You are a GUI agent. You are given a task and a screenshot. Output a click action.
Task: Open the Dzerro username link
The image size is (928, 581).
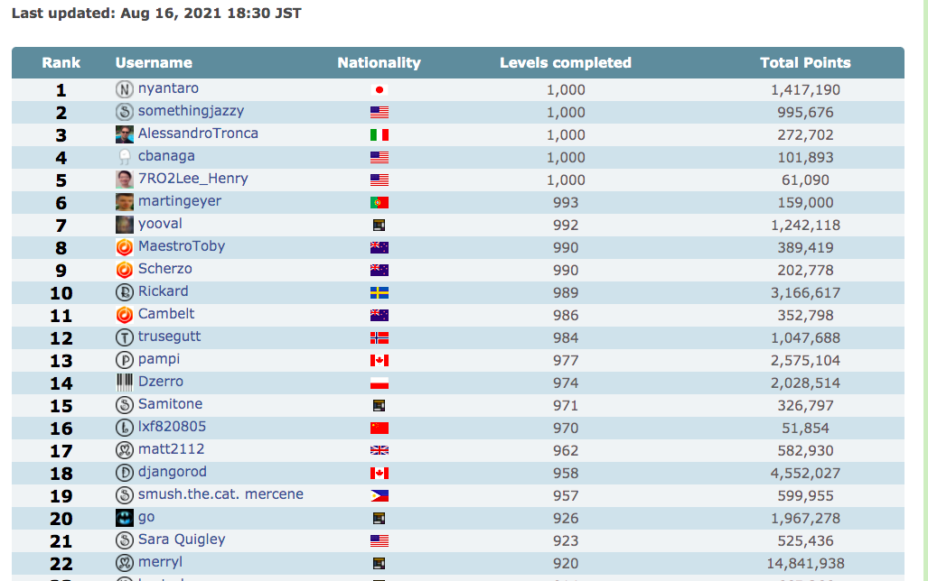click(x=160, y=382)
